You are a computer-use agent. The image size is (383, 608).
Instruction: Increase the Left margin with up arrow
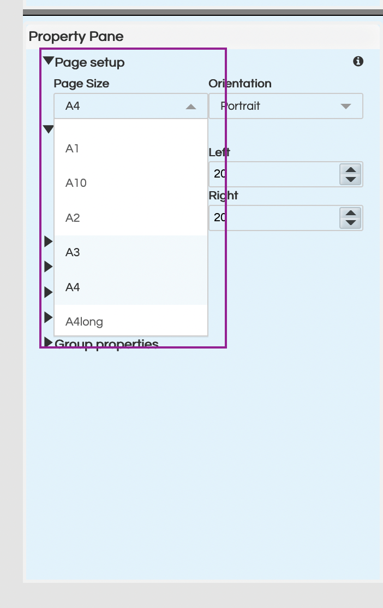[x=351, y=170]
